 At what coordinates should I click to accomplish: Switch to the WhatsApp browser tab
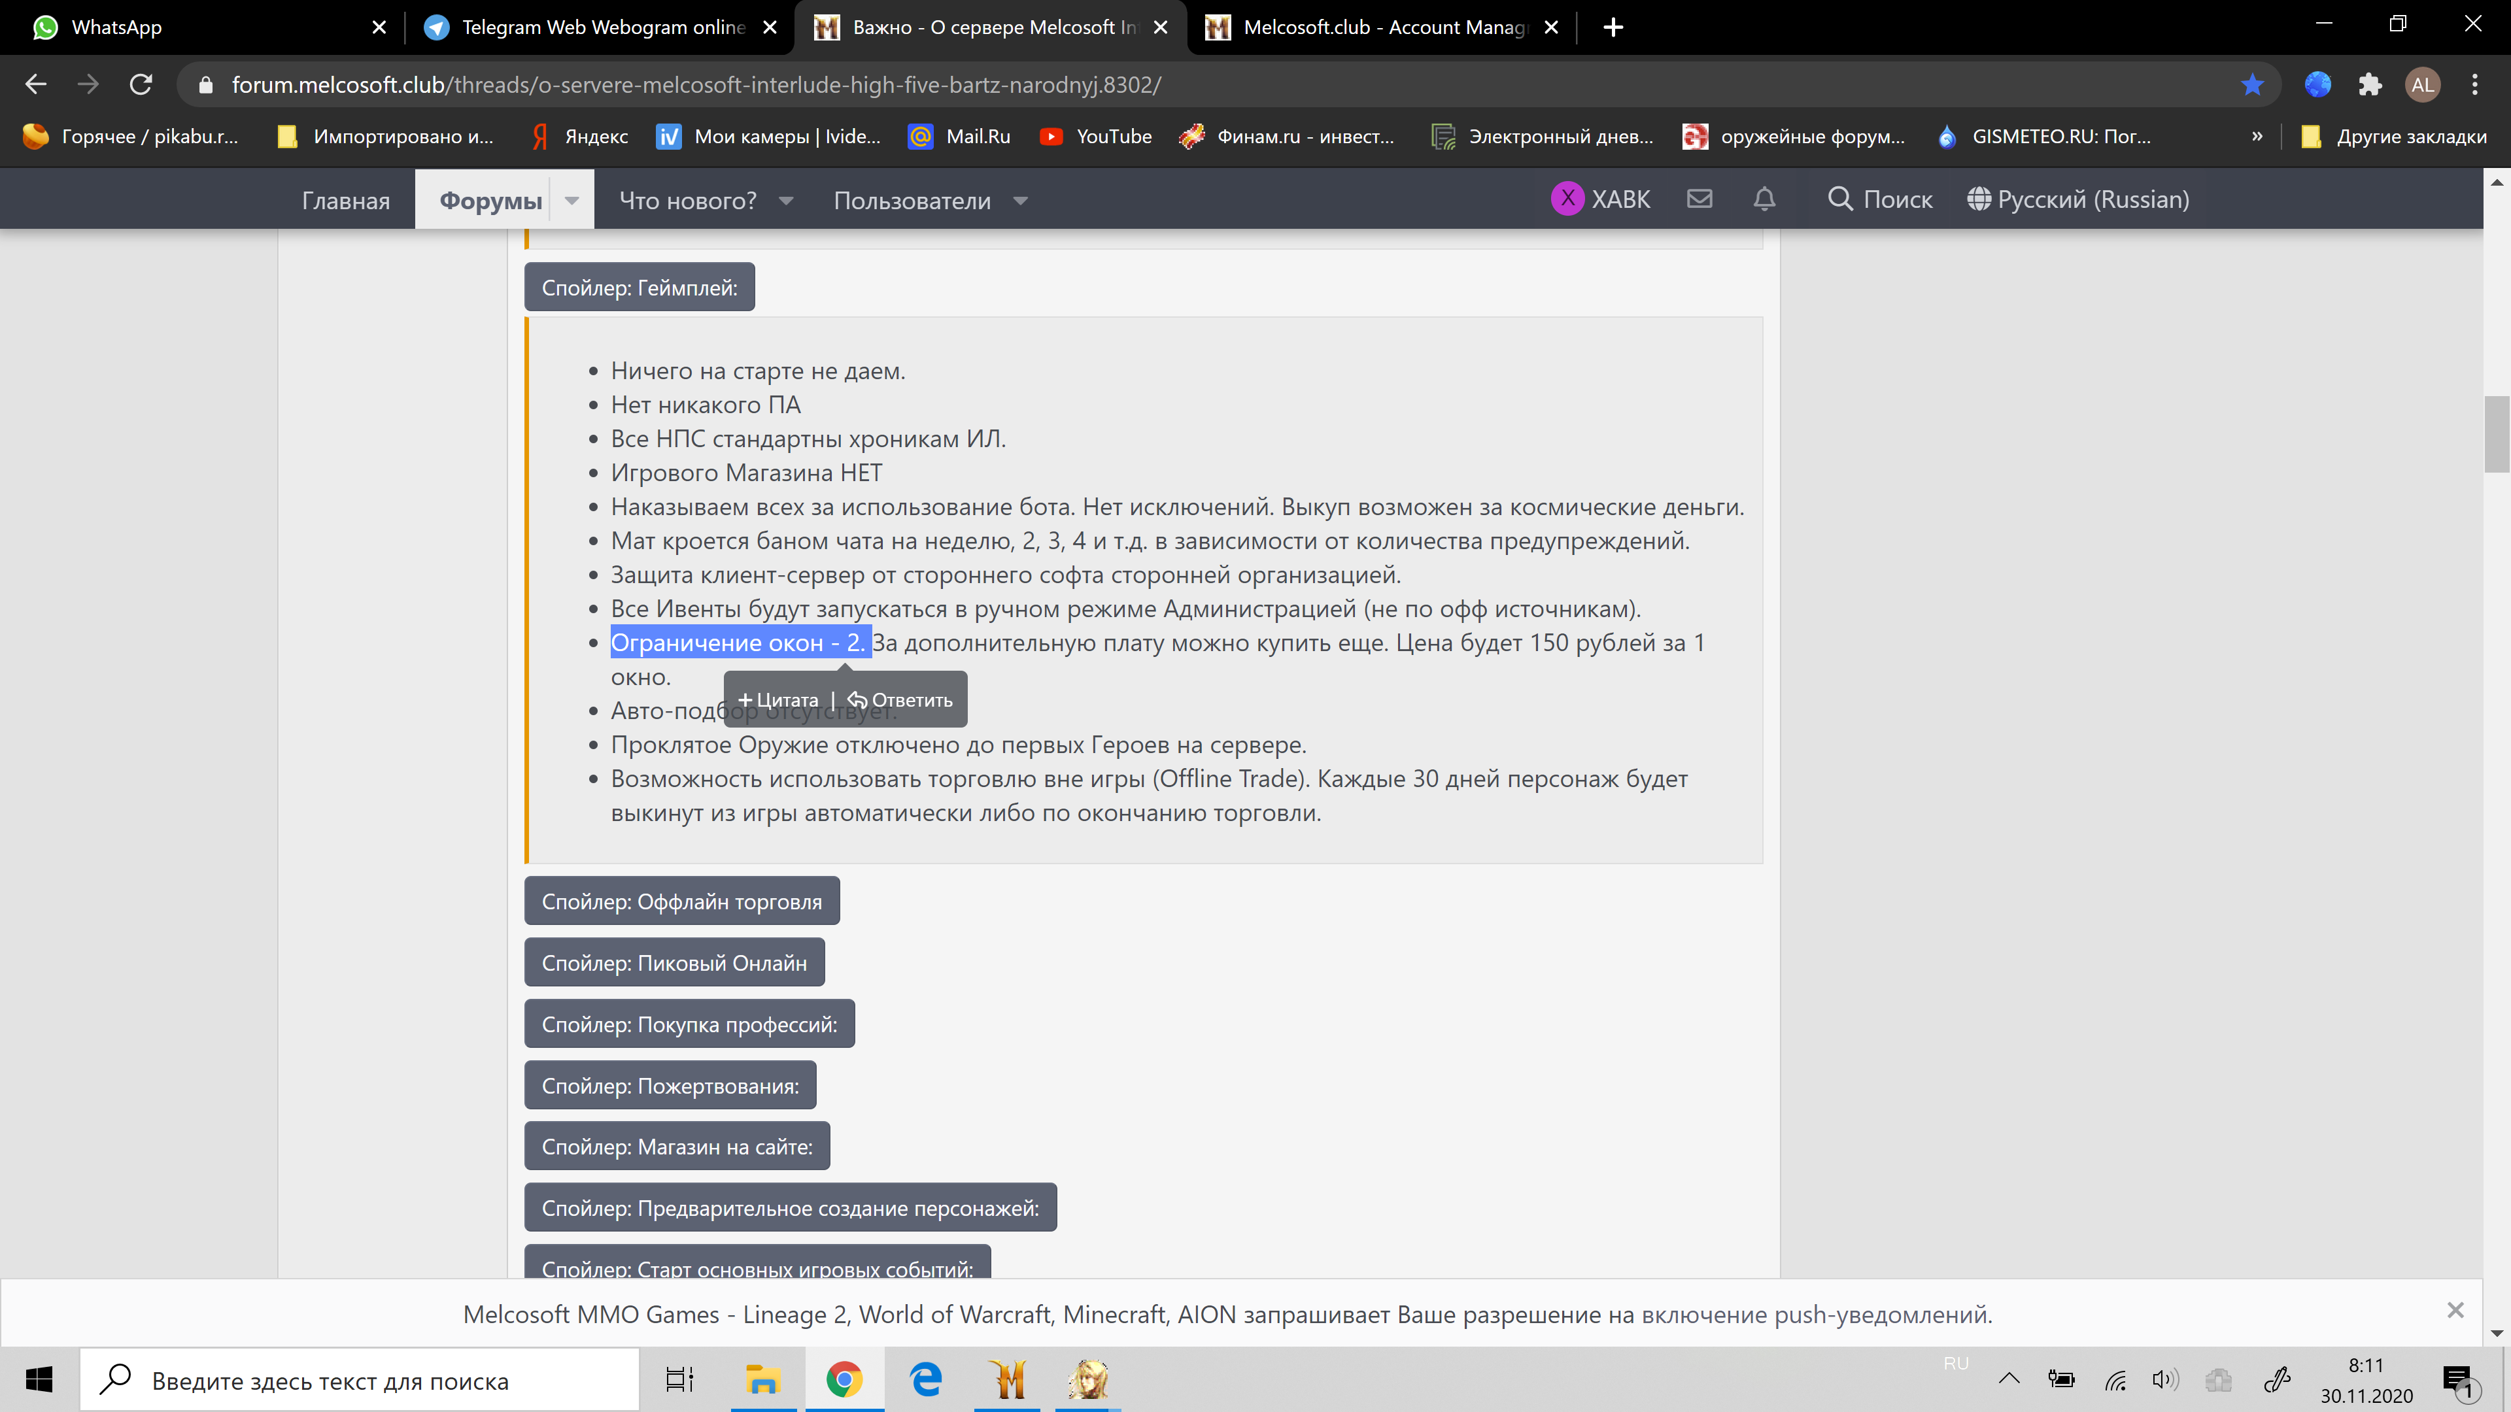(x=117, y=27)
